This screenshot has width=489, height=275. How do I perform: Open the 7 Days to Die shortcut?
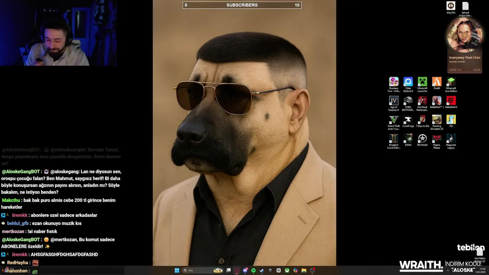pos(422,121)
